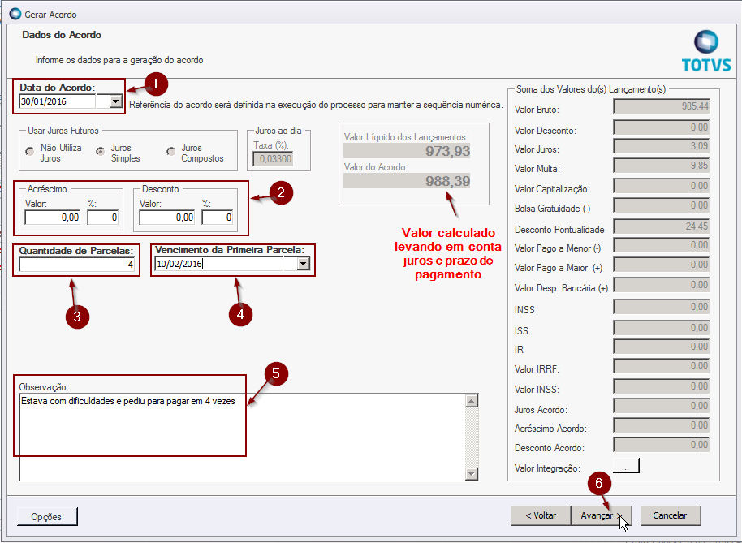Expand the Vencimento da Primeira Parcela dropdown
The image size is (742, 543).
(304, 264)
